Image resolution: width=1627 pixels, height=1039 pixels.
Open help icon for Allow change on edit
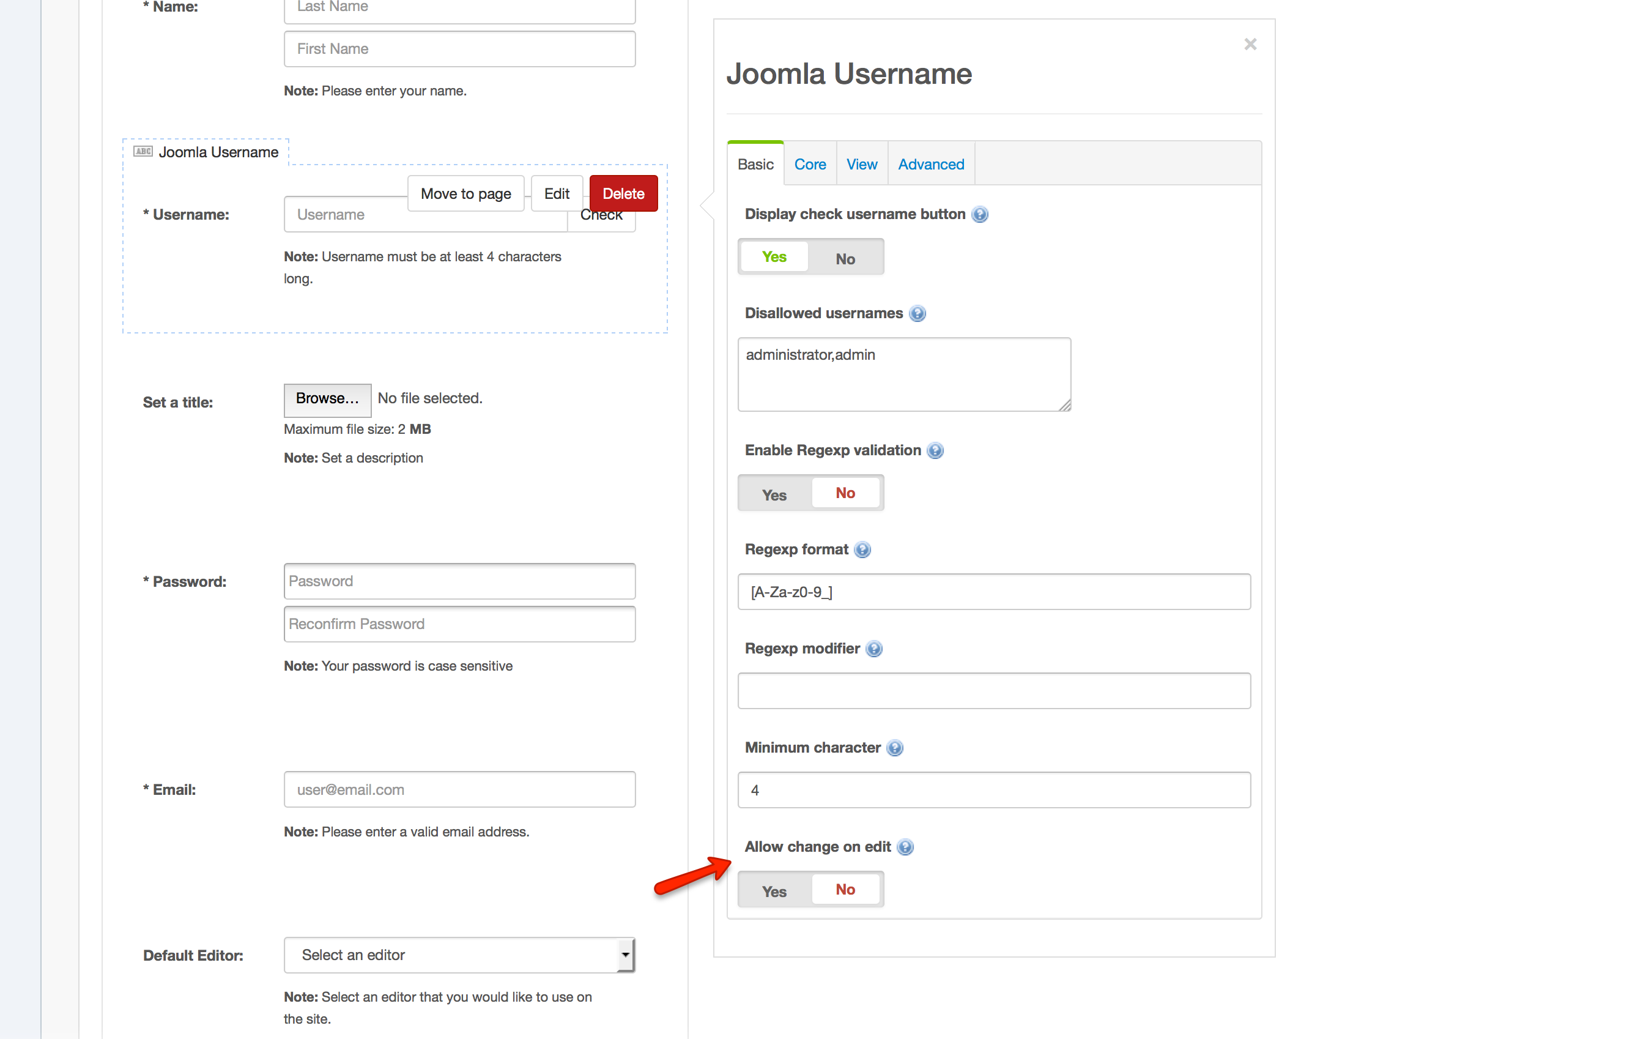coord(905,847)
